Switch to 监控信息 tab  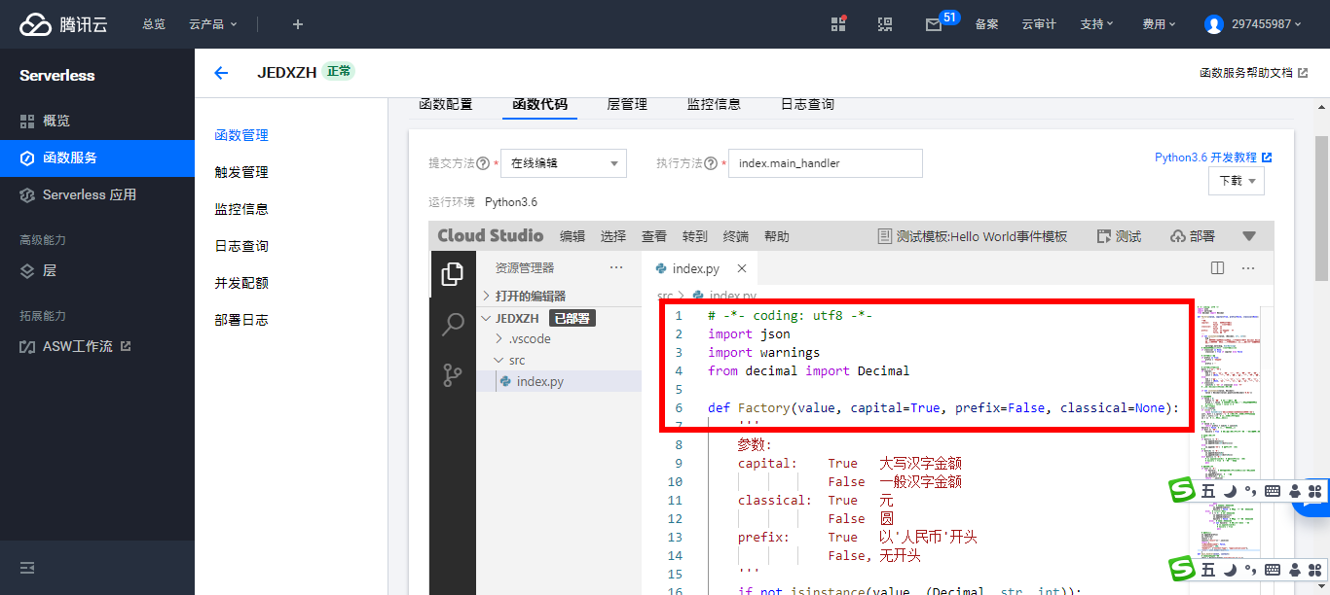coord(714,104)
